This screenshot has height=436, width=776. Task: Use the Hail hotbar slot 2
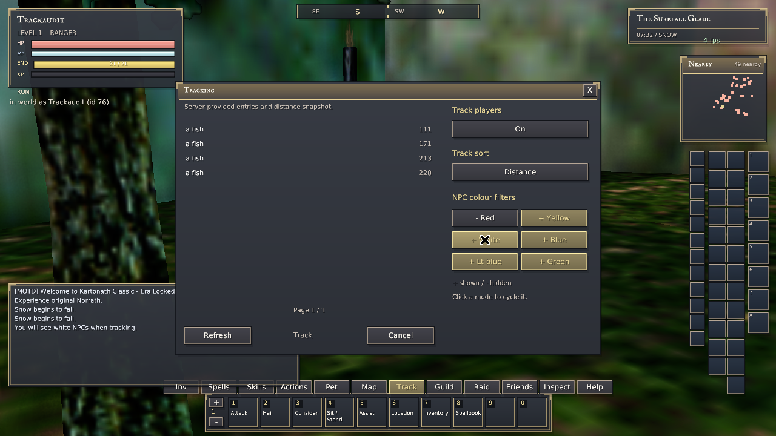pyautogui.click(x=275, y=412)
